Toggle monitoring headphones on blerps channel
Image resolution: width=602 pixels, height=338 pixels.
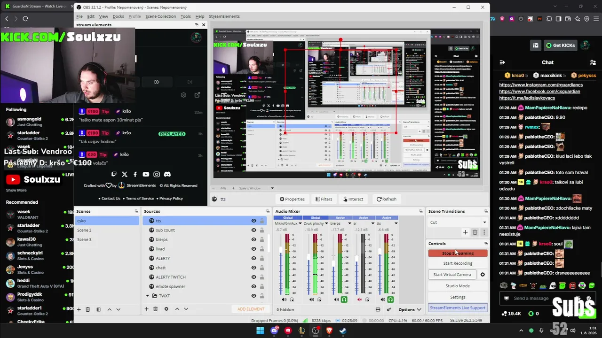344,300
